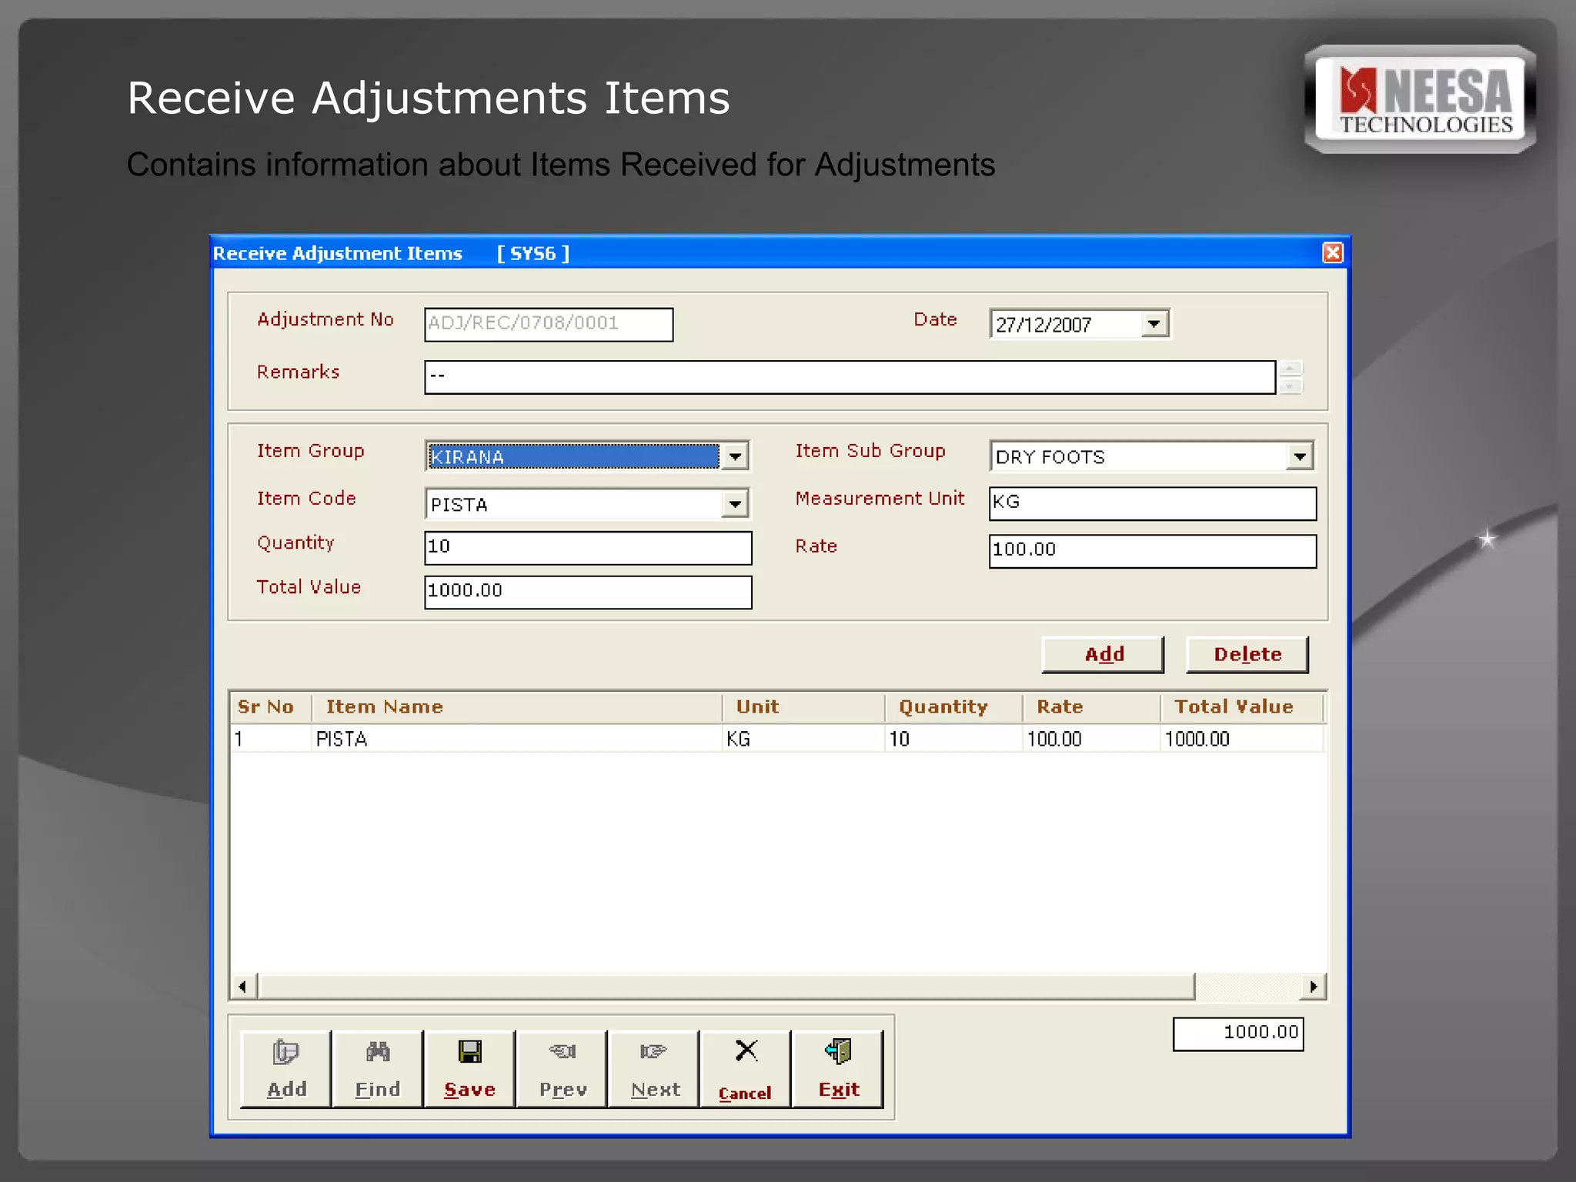Click the grand total 1000.00 box
1576x1182 pixels.
tap(1238, 1033)
